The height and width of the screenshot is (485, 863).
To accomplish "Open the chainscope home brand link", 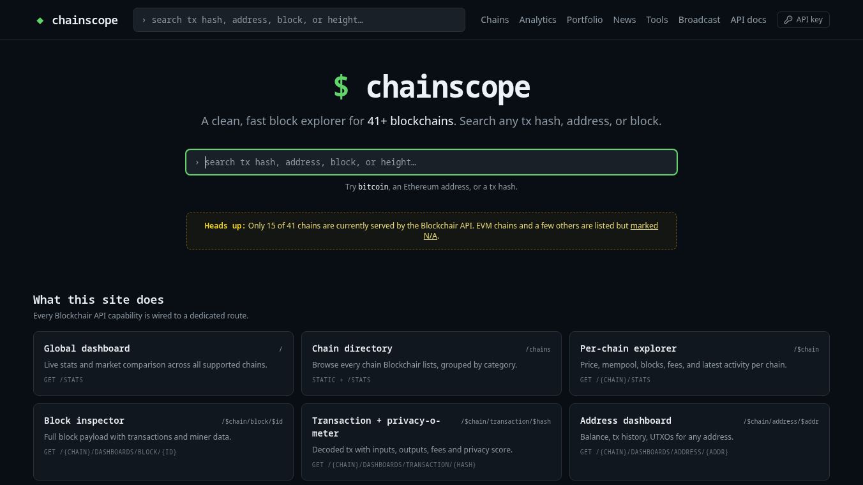I will 76,20.
